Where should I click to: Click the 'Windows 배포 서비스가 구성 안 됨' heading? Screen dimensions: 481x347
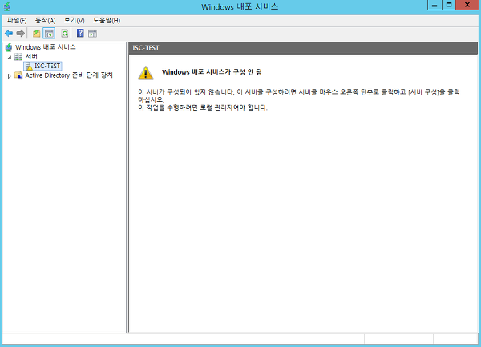pos(212,72)
